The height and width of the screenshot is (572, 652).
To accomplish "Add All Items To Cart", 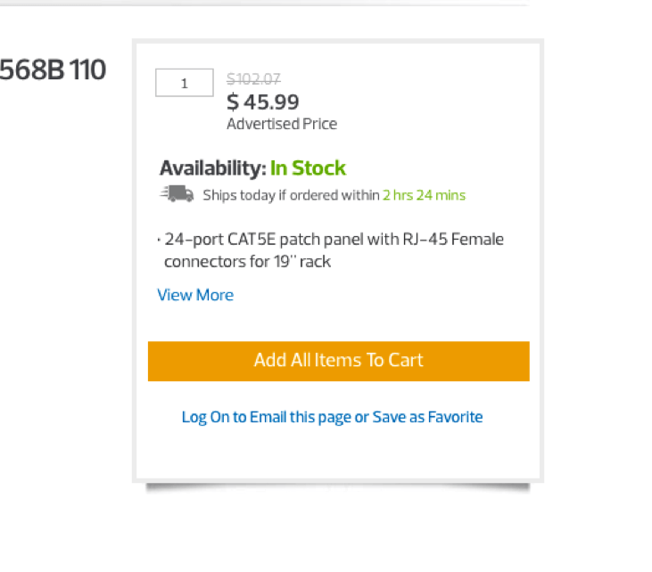I will coord(338,361).
